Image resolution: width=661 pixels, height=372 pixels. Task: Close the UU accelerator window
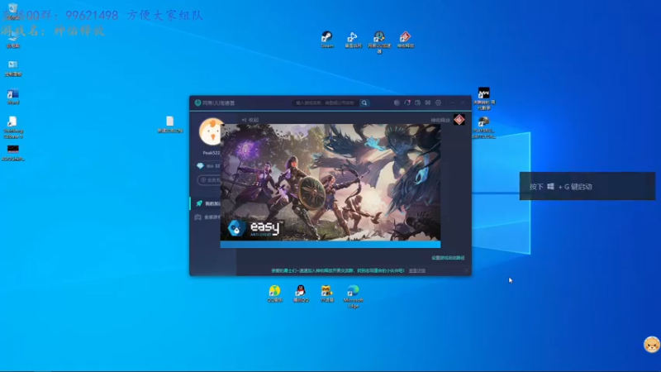tap(463, 103)
